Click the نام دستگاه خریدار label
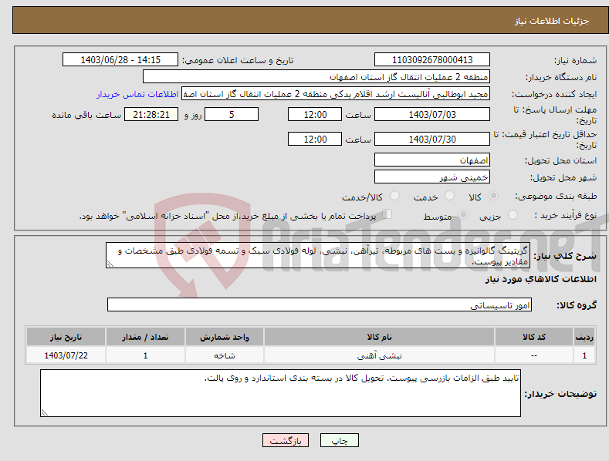 pos(561,77)
